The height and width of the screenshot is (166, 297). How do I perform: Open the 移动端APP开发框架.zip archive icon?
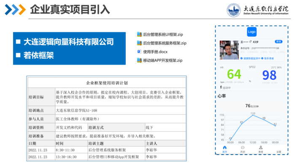pos(139,60)
